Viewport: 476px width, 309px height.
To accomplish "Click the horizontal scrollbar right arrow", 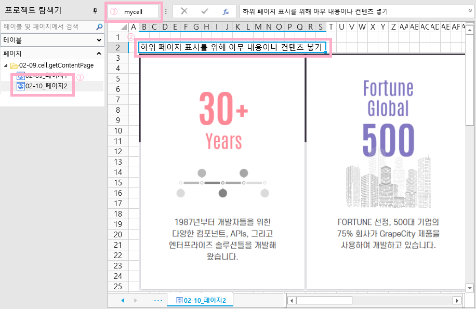I will coord(457,300).
